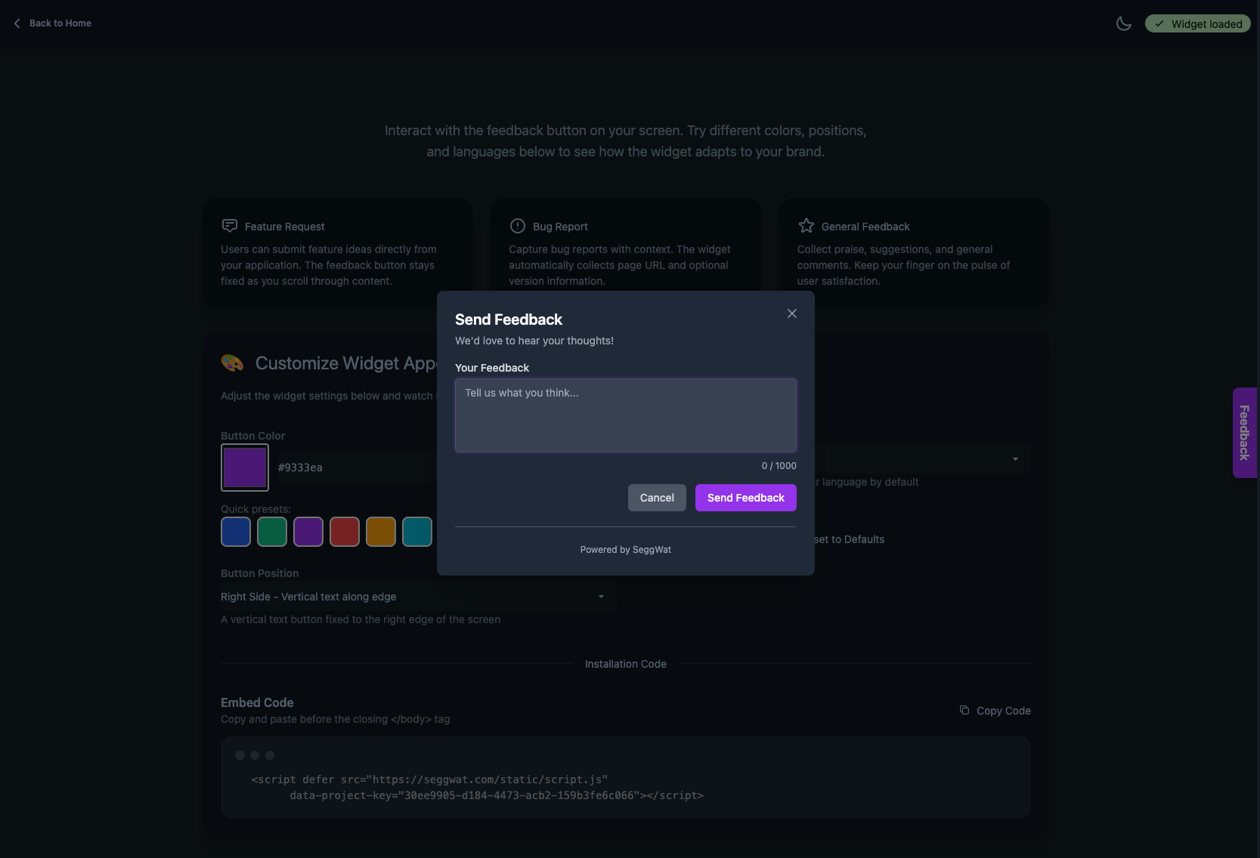
Task: Expand the Right Side position chevron
Action: pyautogui.click(x=601, y=597)
